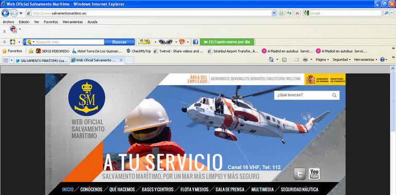This screenshot has width=396, height=195.
Task: Open FLOTA Y MEDIOS navigation item
Action: coord(194,189)
